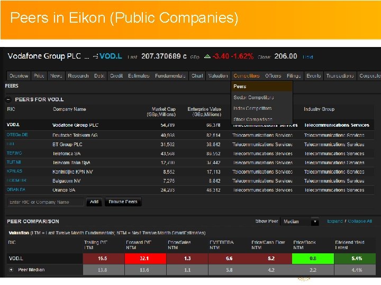
Task: Open the Show Peer Median dropdown
Action: [x=300, y=222]
